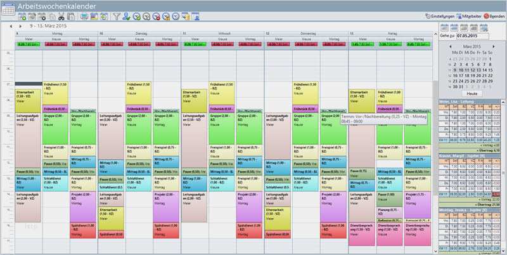Click the Heute button
The width and height of the screenshot is (507, 255).
472,93
